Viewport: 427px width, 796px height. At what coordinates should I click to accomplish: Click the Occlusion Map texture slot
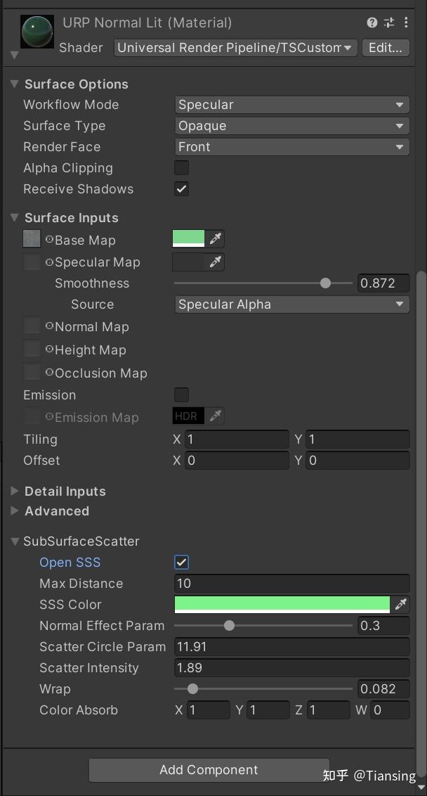[x=32, y=372]
